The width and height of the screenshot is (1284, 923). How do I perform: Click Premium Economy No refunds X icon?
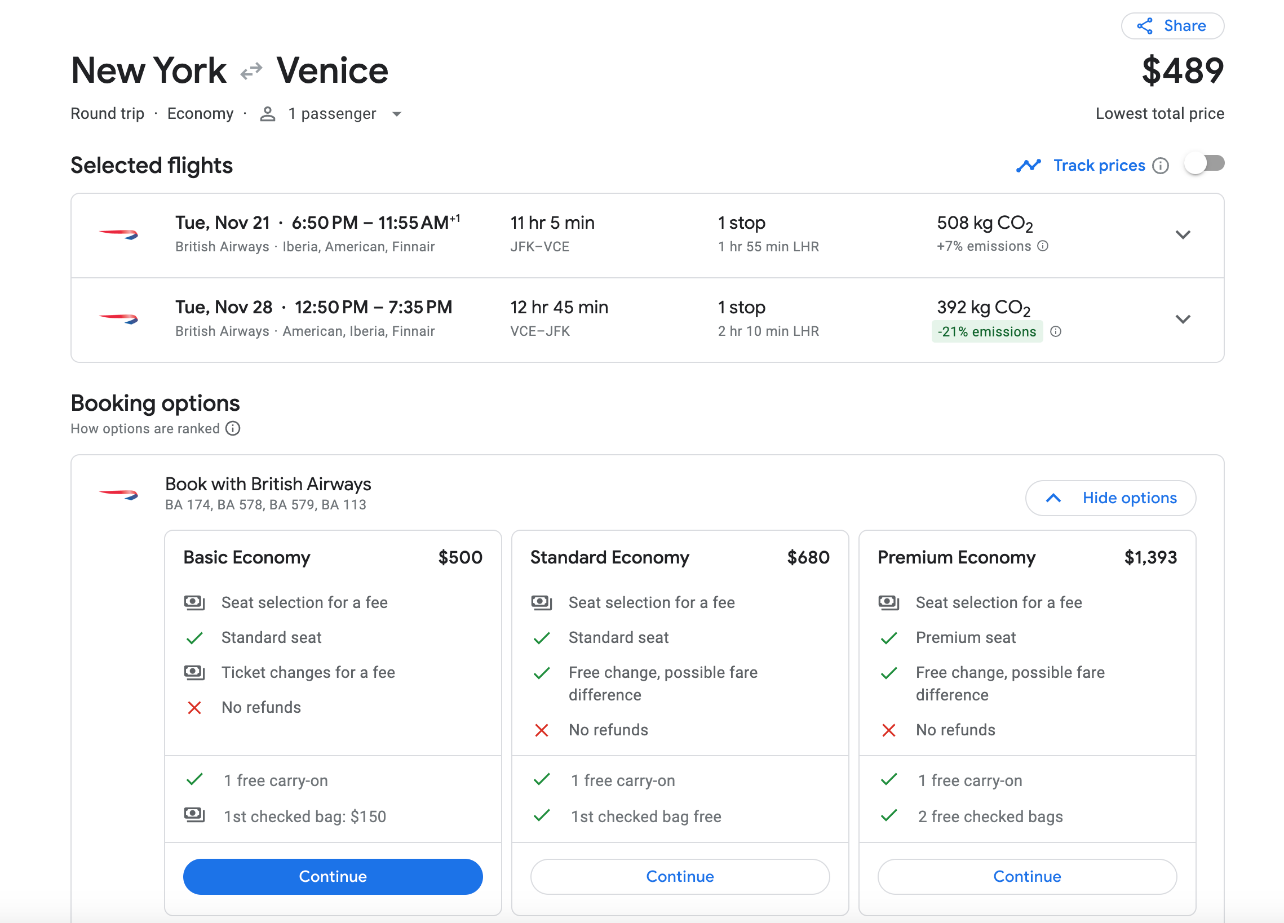pyautogui.click(x=888, y=731)
